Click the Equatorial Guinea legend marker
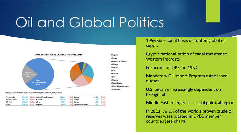This screenshot has height=135, width=241. point(111,61)
